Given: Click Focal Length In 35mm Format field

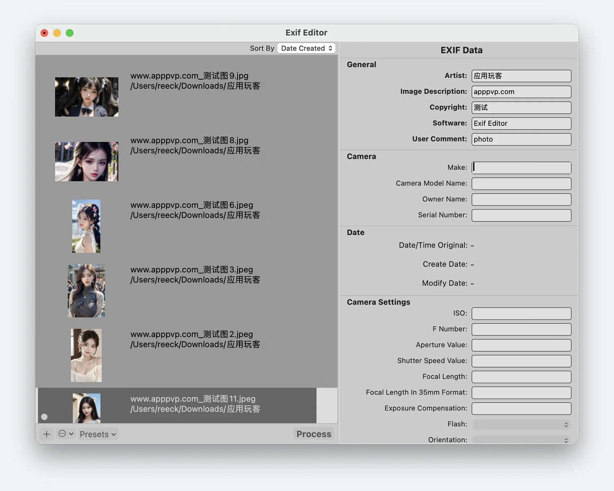Looking at the screenshot, I should point(521,393).
